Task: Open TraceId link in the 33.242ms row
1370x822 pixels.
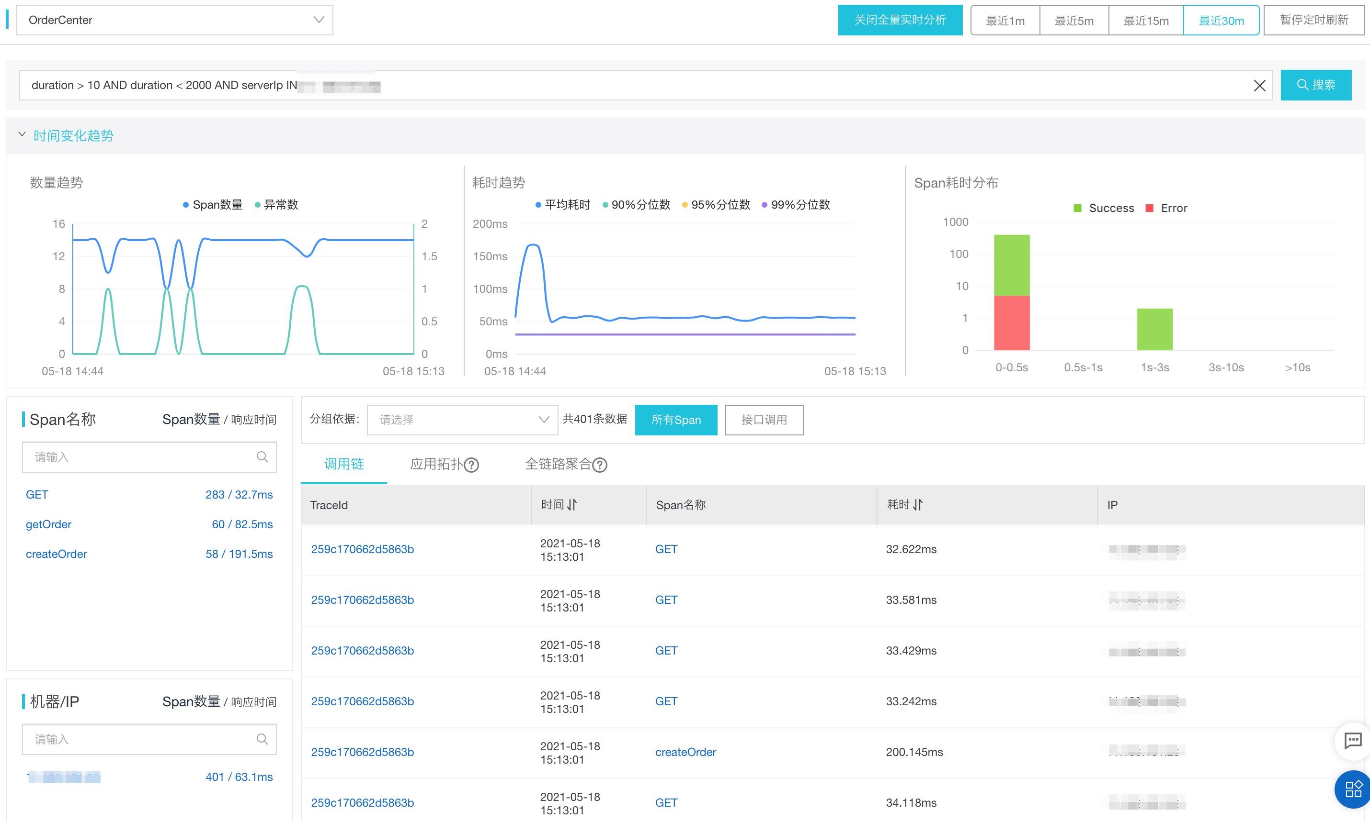Action: click(x=363, y=701)
